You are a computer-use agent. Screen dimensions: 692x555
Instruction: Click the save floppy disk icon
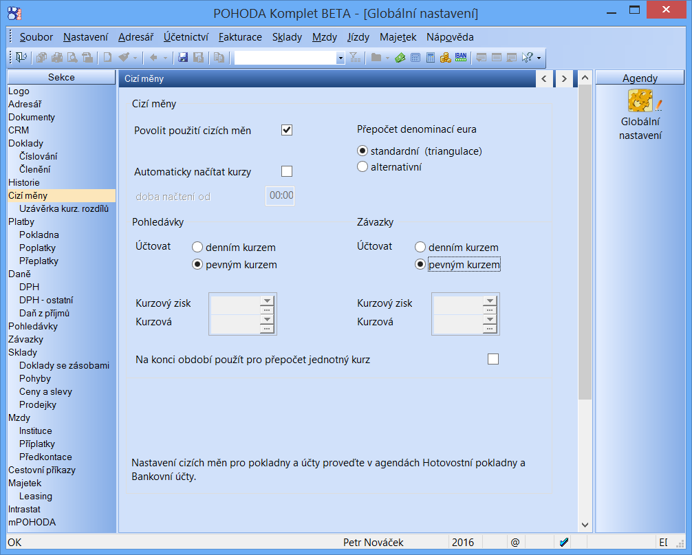pos(183,57)
